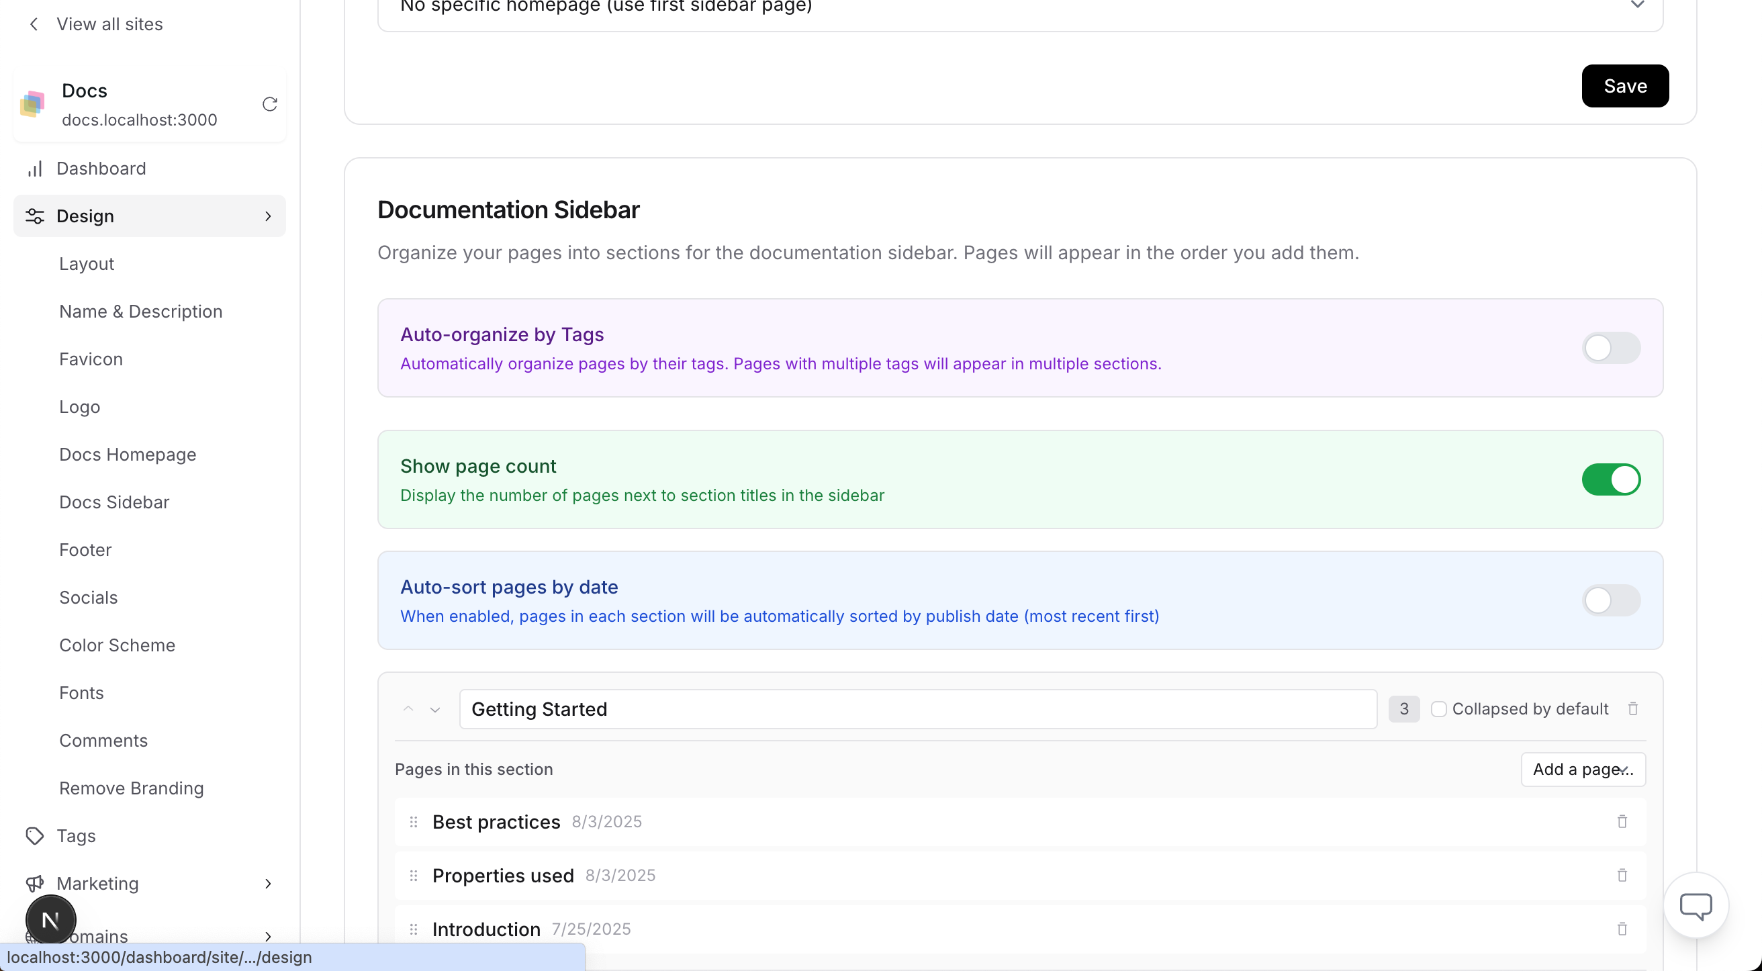This screenshot has height=971, width=1762.
Task: Click the round N avatar icon
Action: (50, 921)
